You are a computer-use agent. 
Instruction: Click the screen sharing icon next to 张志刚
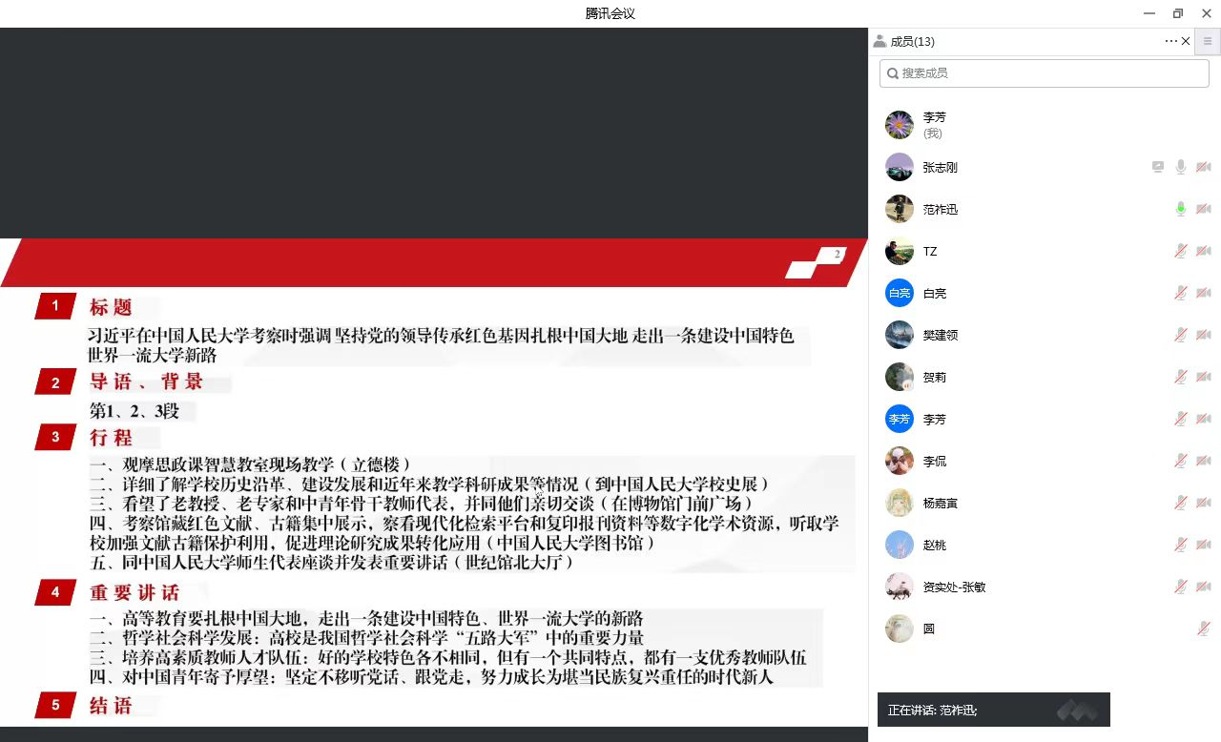point(1158,168)
